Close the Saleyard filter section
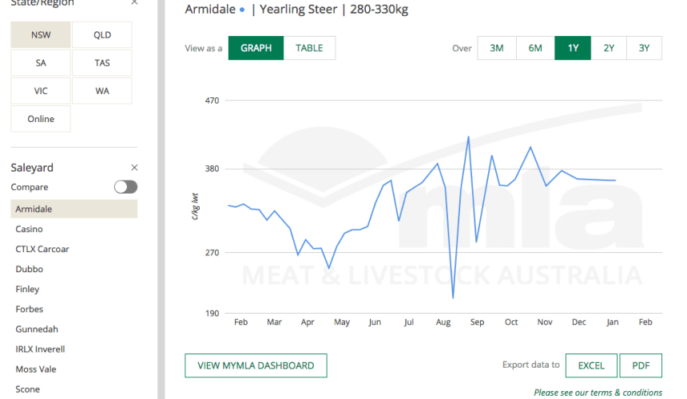Viewport: 687px width, 399px height. [134, 168]
